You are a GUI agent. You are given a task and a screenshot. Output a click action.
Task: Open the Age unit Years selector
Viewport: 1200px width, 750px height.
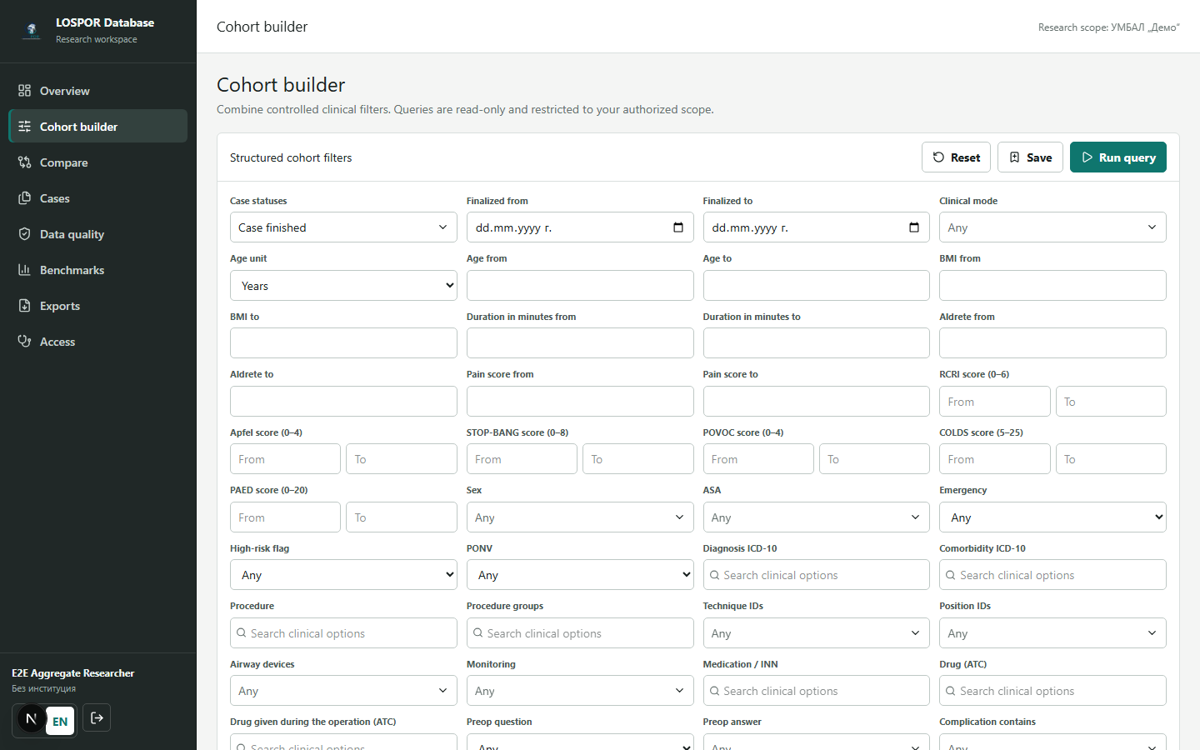click(x=343, y=286)
